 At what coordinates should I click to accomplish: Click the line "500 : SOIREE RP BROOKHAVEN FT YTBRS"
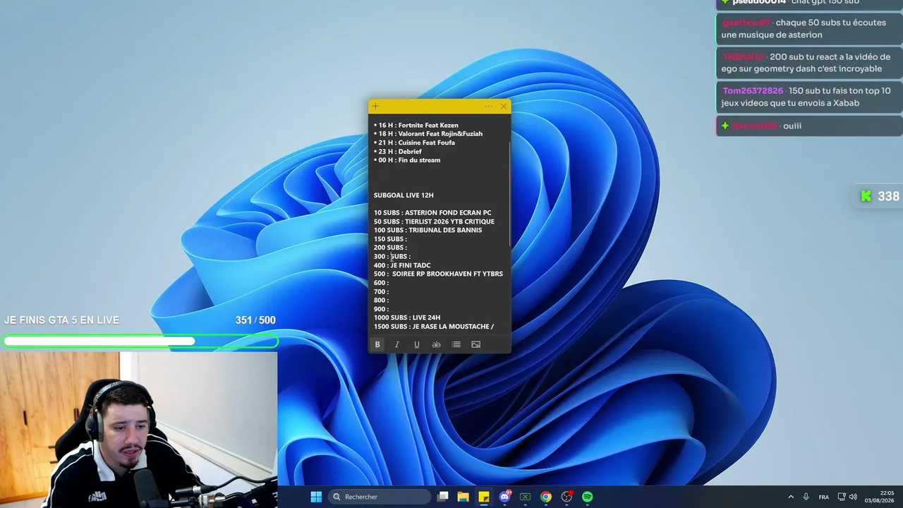pyautogui.click(x=438, y=274)
